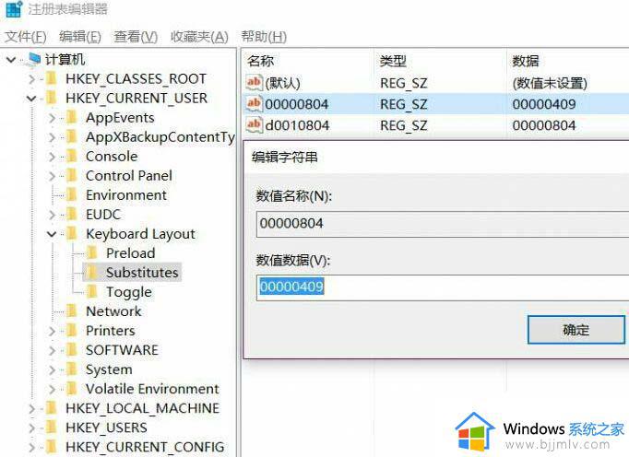Click the HKEY_CURRENT_USER folder icon
The width and height of the screenshot is (629, 457).
(x=52, y=98)
